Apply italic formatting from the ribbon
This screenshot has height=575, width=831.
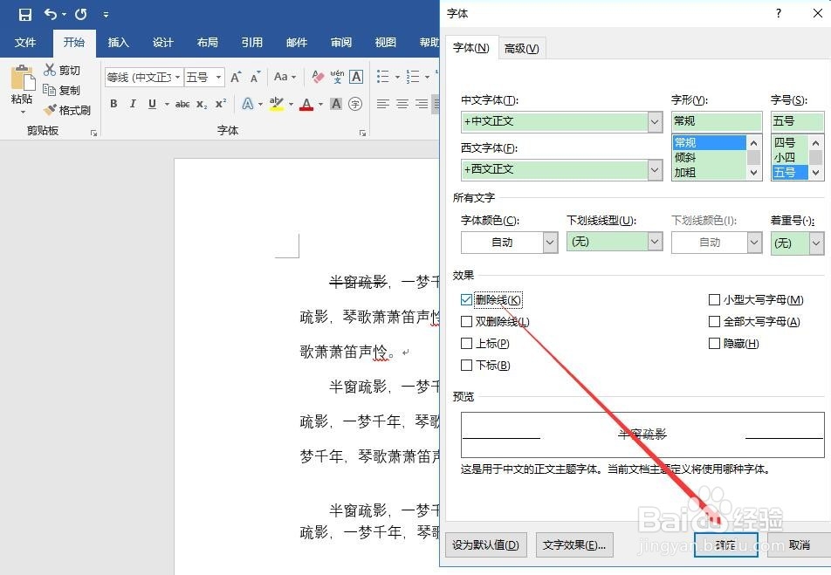(131, 104)
